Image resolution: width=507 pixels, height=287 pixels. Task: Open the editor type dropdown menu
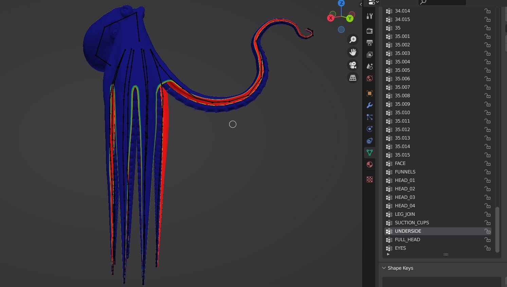pyautogui.click(x=373, y=2)
